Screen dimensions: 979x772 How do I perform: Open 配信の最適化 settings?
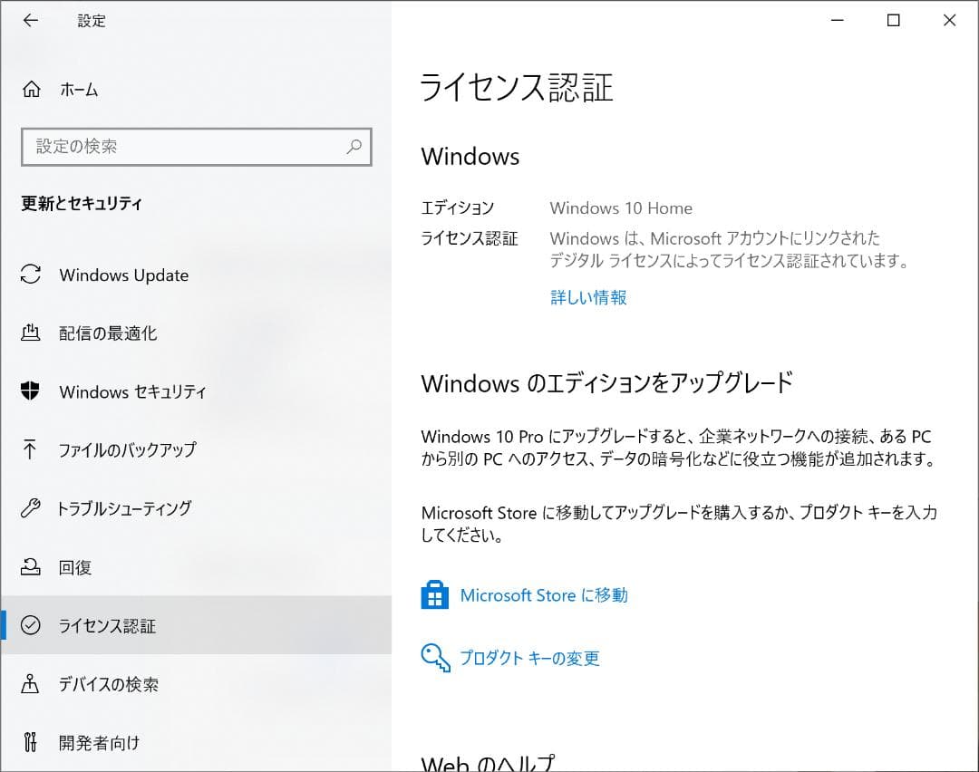[109, 333]
